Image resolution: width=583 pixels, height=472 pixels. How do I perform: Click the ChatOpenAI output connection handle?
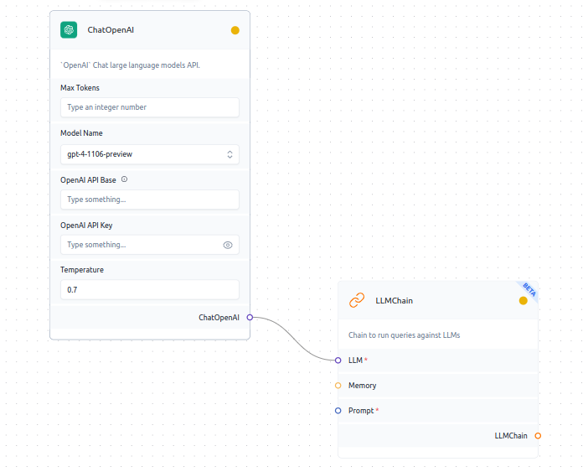click(x=250, y=318)
